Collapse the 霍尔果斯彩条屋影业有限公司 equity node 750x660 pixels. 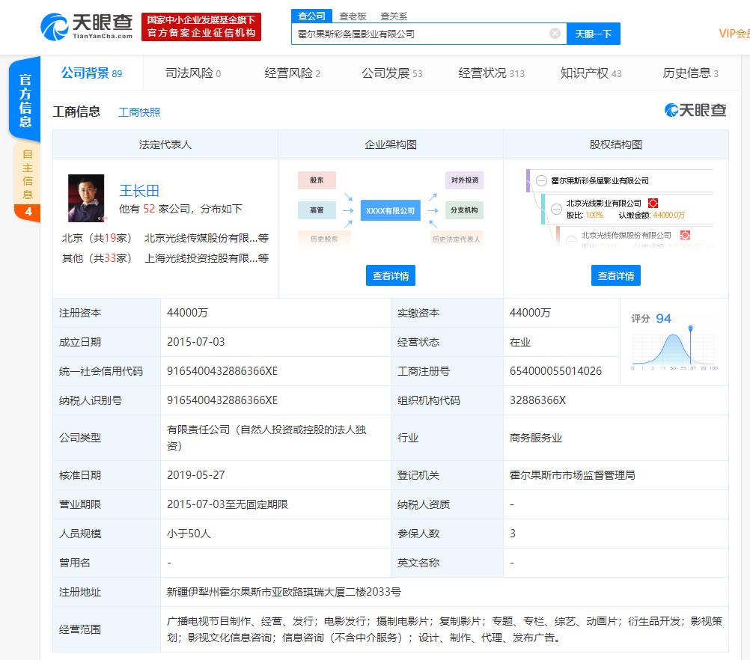541,181
